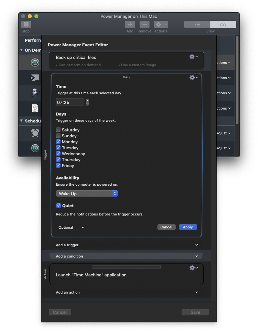The height and width of the screenshot is (331, 258).
Task: Select the alarm clock scheduled event icon
Action: [x=35, y=133]
